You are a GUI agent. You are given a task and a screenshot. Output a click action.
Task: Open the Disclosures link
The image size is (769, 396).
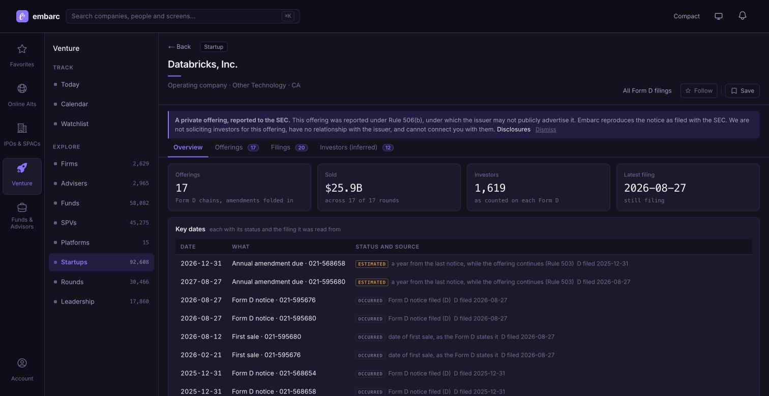tap(514, 130)
